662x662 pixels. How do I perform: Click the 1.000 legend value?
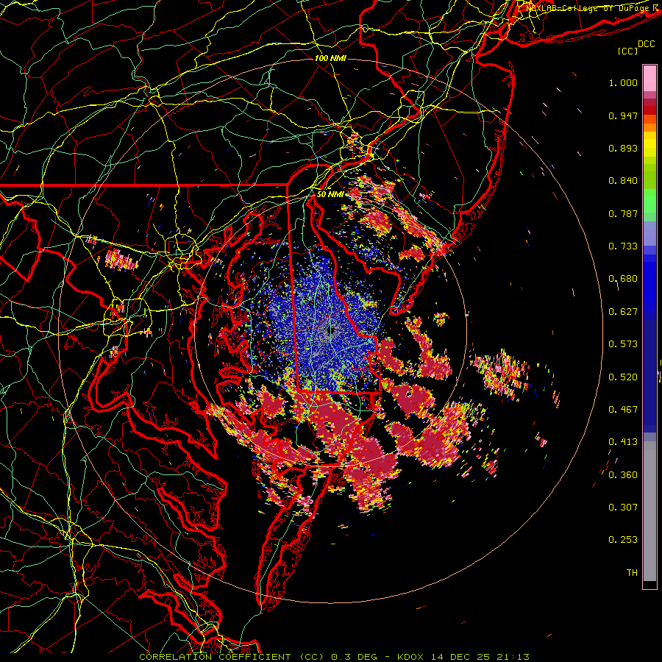pos(623,82)
